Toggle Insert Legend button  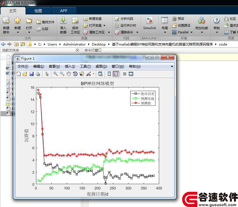click(116, 74)
